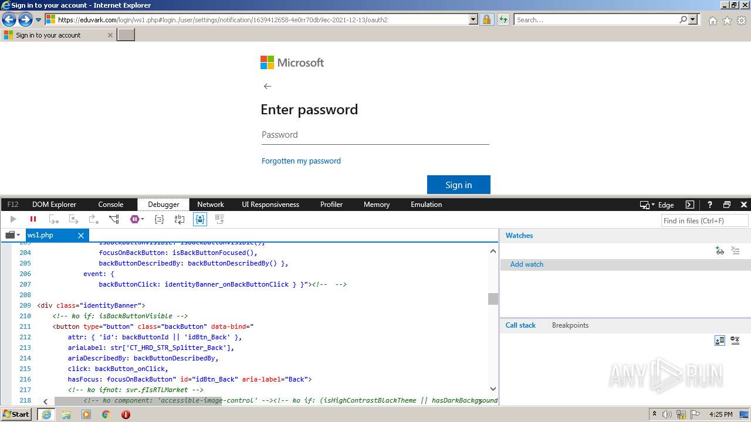751x422 pixels.
Task: Click the source maps icon in the debugger toolbar
Action: tap(220, 219)
